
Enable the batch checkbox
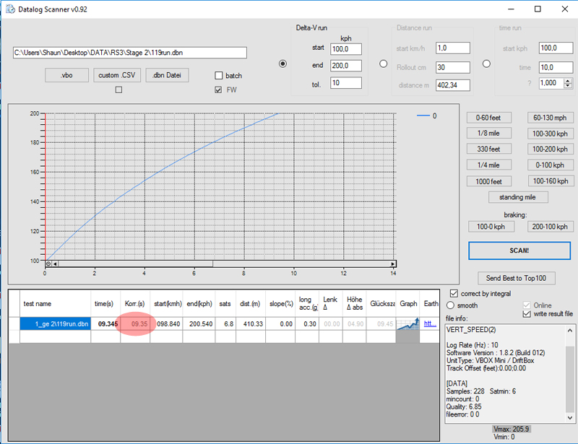(x=218, y=75)
